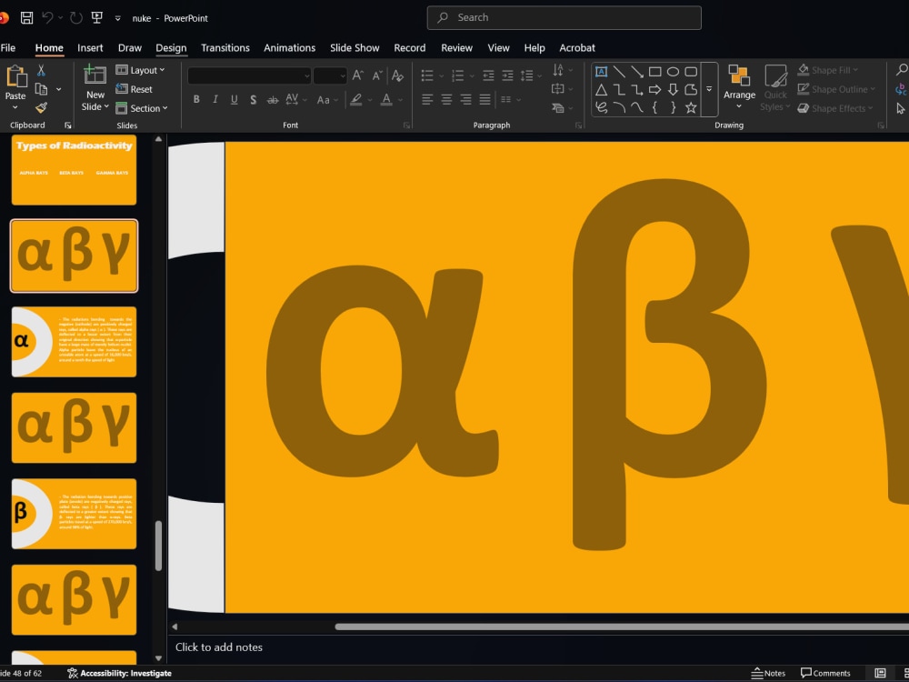This screenshot has height=682, width=909.
Task: Click to add notes area
Action: [219, 647]
